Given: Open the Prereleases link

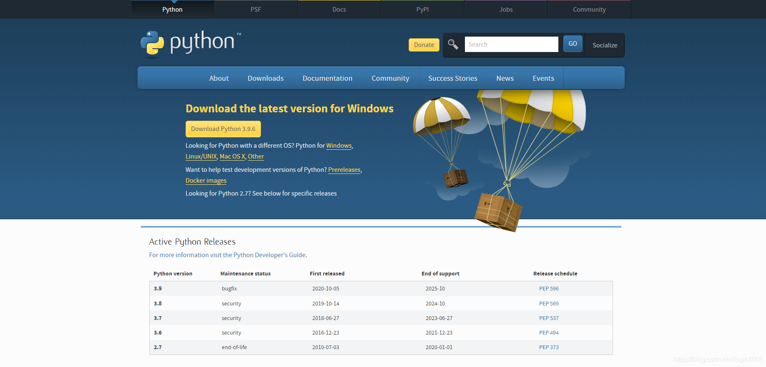Looking at the screenshot, I should [x=344, y=170].
